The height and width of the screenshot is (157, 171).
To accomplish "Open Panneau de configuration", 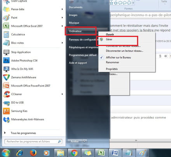I will (x=84, y=39).
